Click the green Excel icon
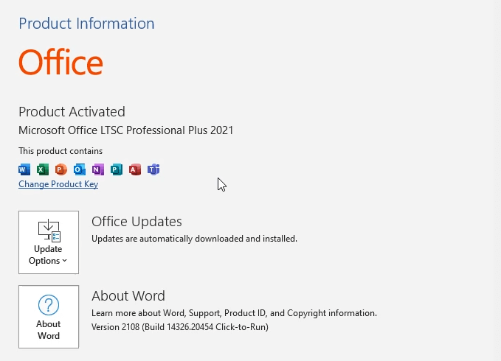The height and width of the screenshot is (361, 501). click(x=43, y=169)
